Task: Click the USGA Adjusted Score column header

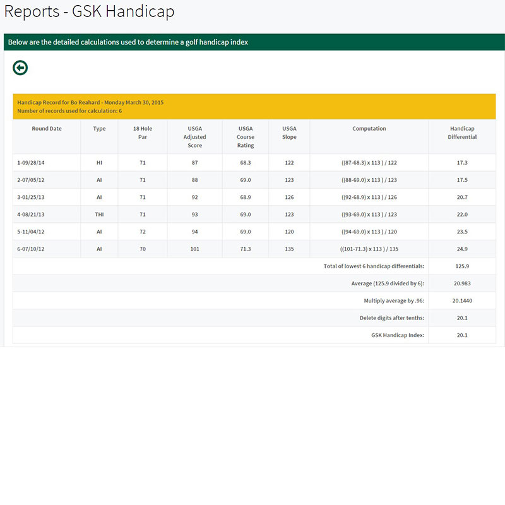Action: [x=194, y=137]
